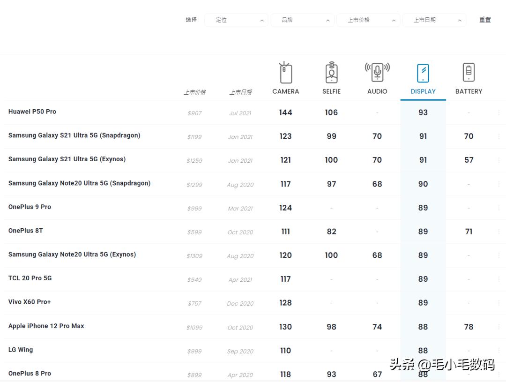Click iPhone 12 Pro Max audio score 74
The width and height of the screenshot is (506, 382).
377,327
